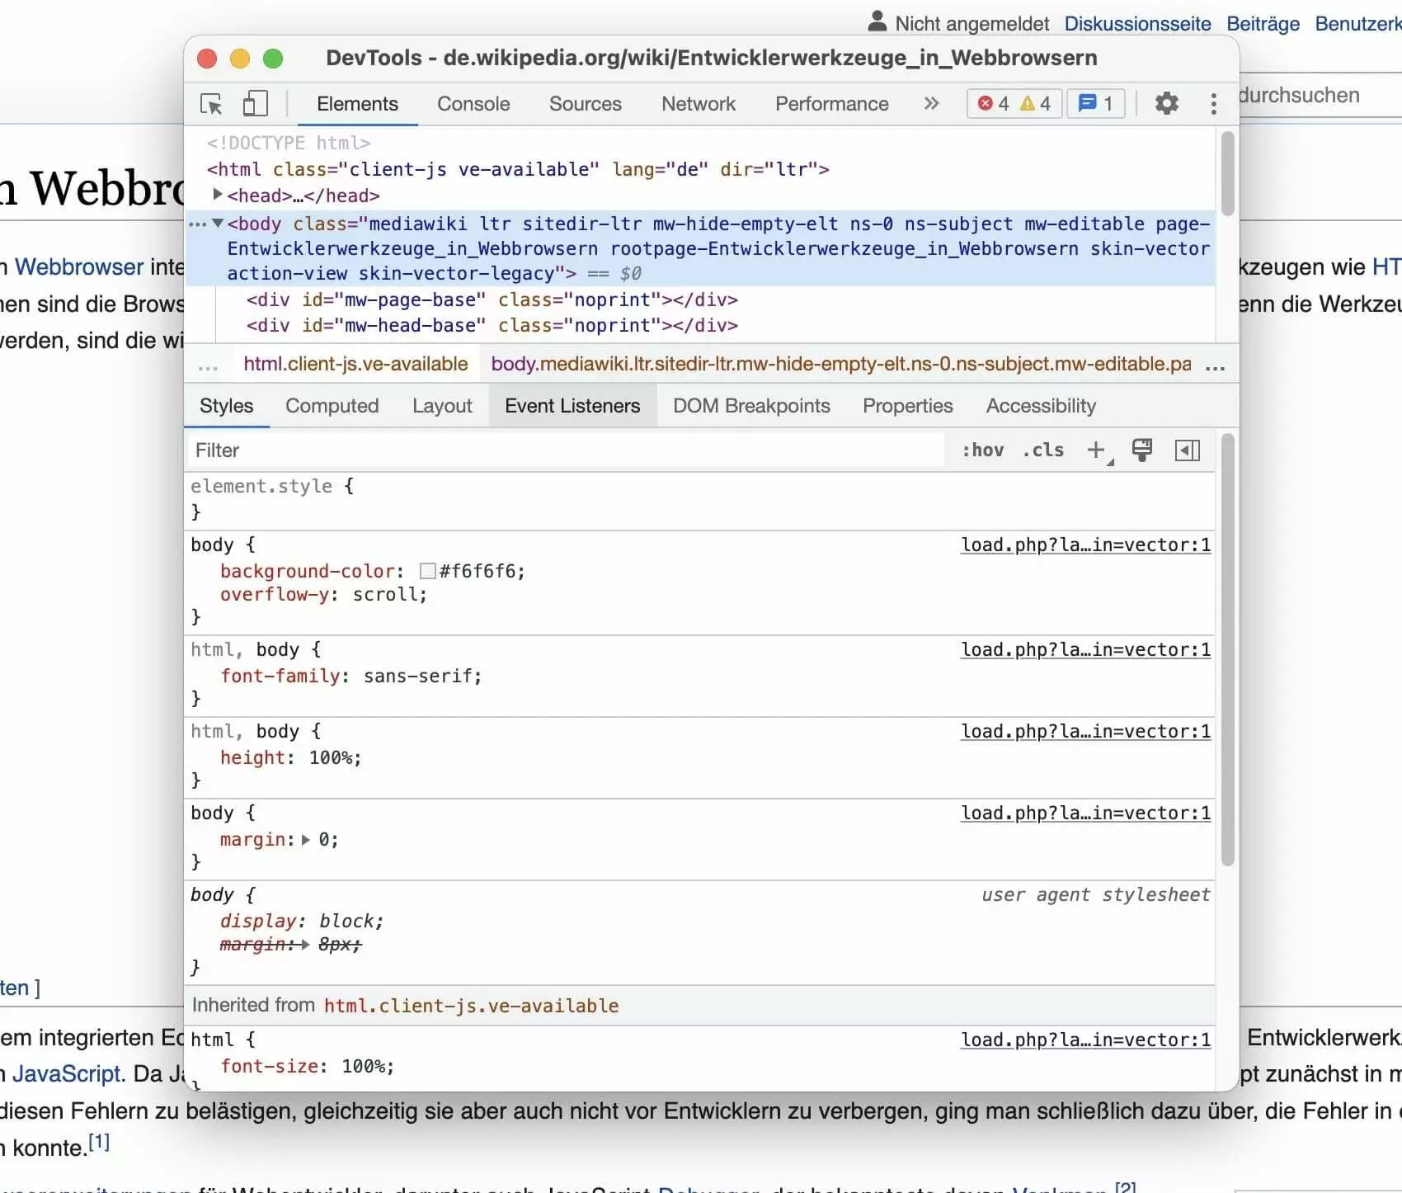Collapse the body element tree node
This screenshot has height=1193, width=1402.
click(x=218, y=224)
